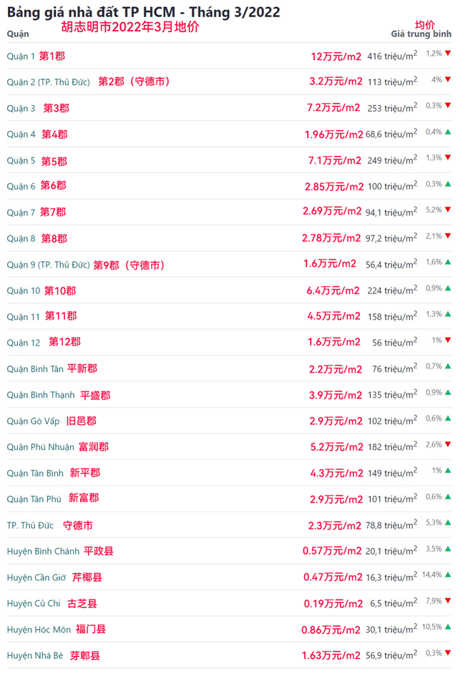Click the red down arrow for Huyện Củ Chi
The image size is (458, 684).
click(448, 601)
